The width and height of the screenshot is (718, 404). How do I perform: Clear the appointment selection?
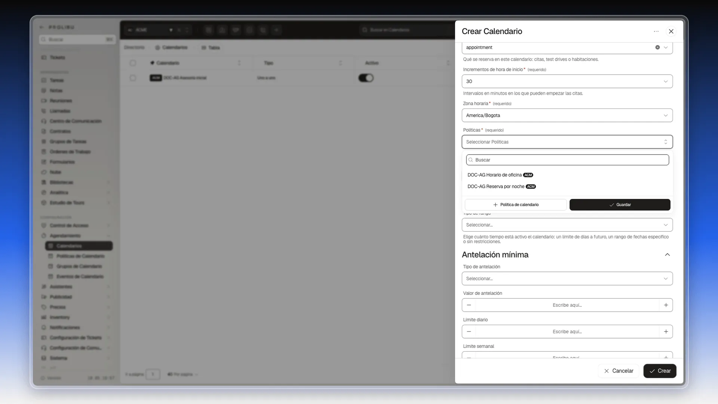point(657,48)
